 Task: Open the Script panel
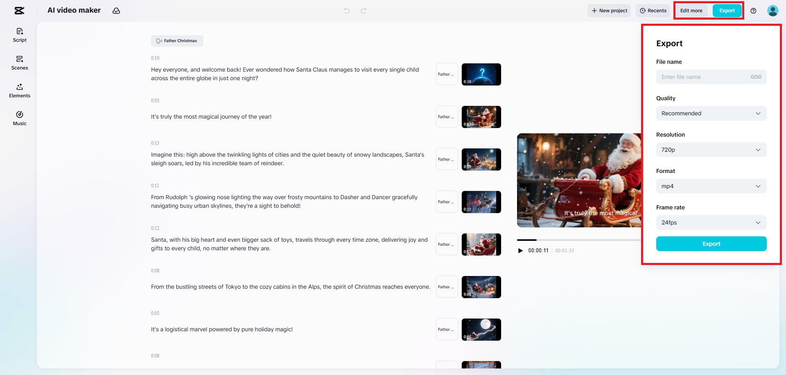(20, 35)
